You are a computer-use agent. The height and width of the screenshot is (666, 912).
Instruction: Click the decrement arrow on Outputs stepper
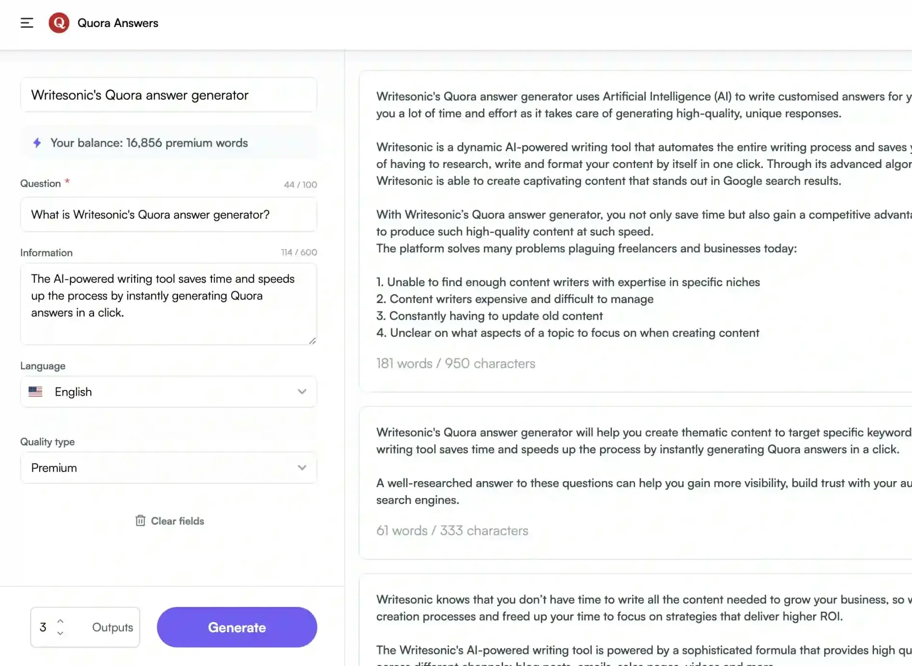click(60, 634)
